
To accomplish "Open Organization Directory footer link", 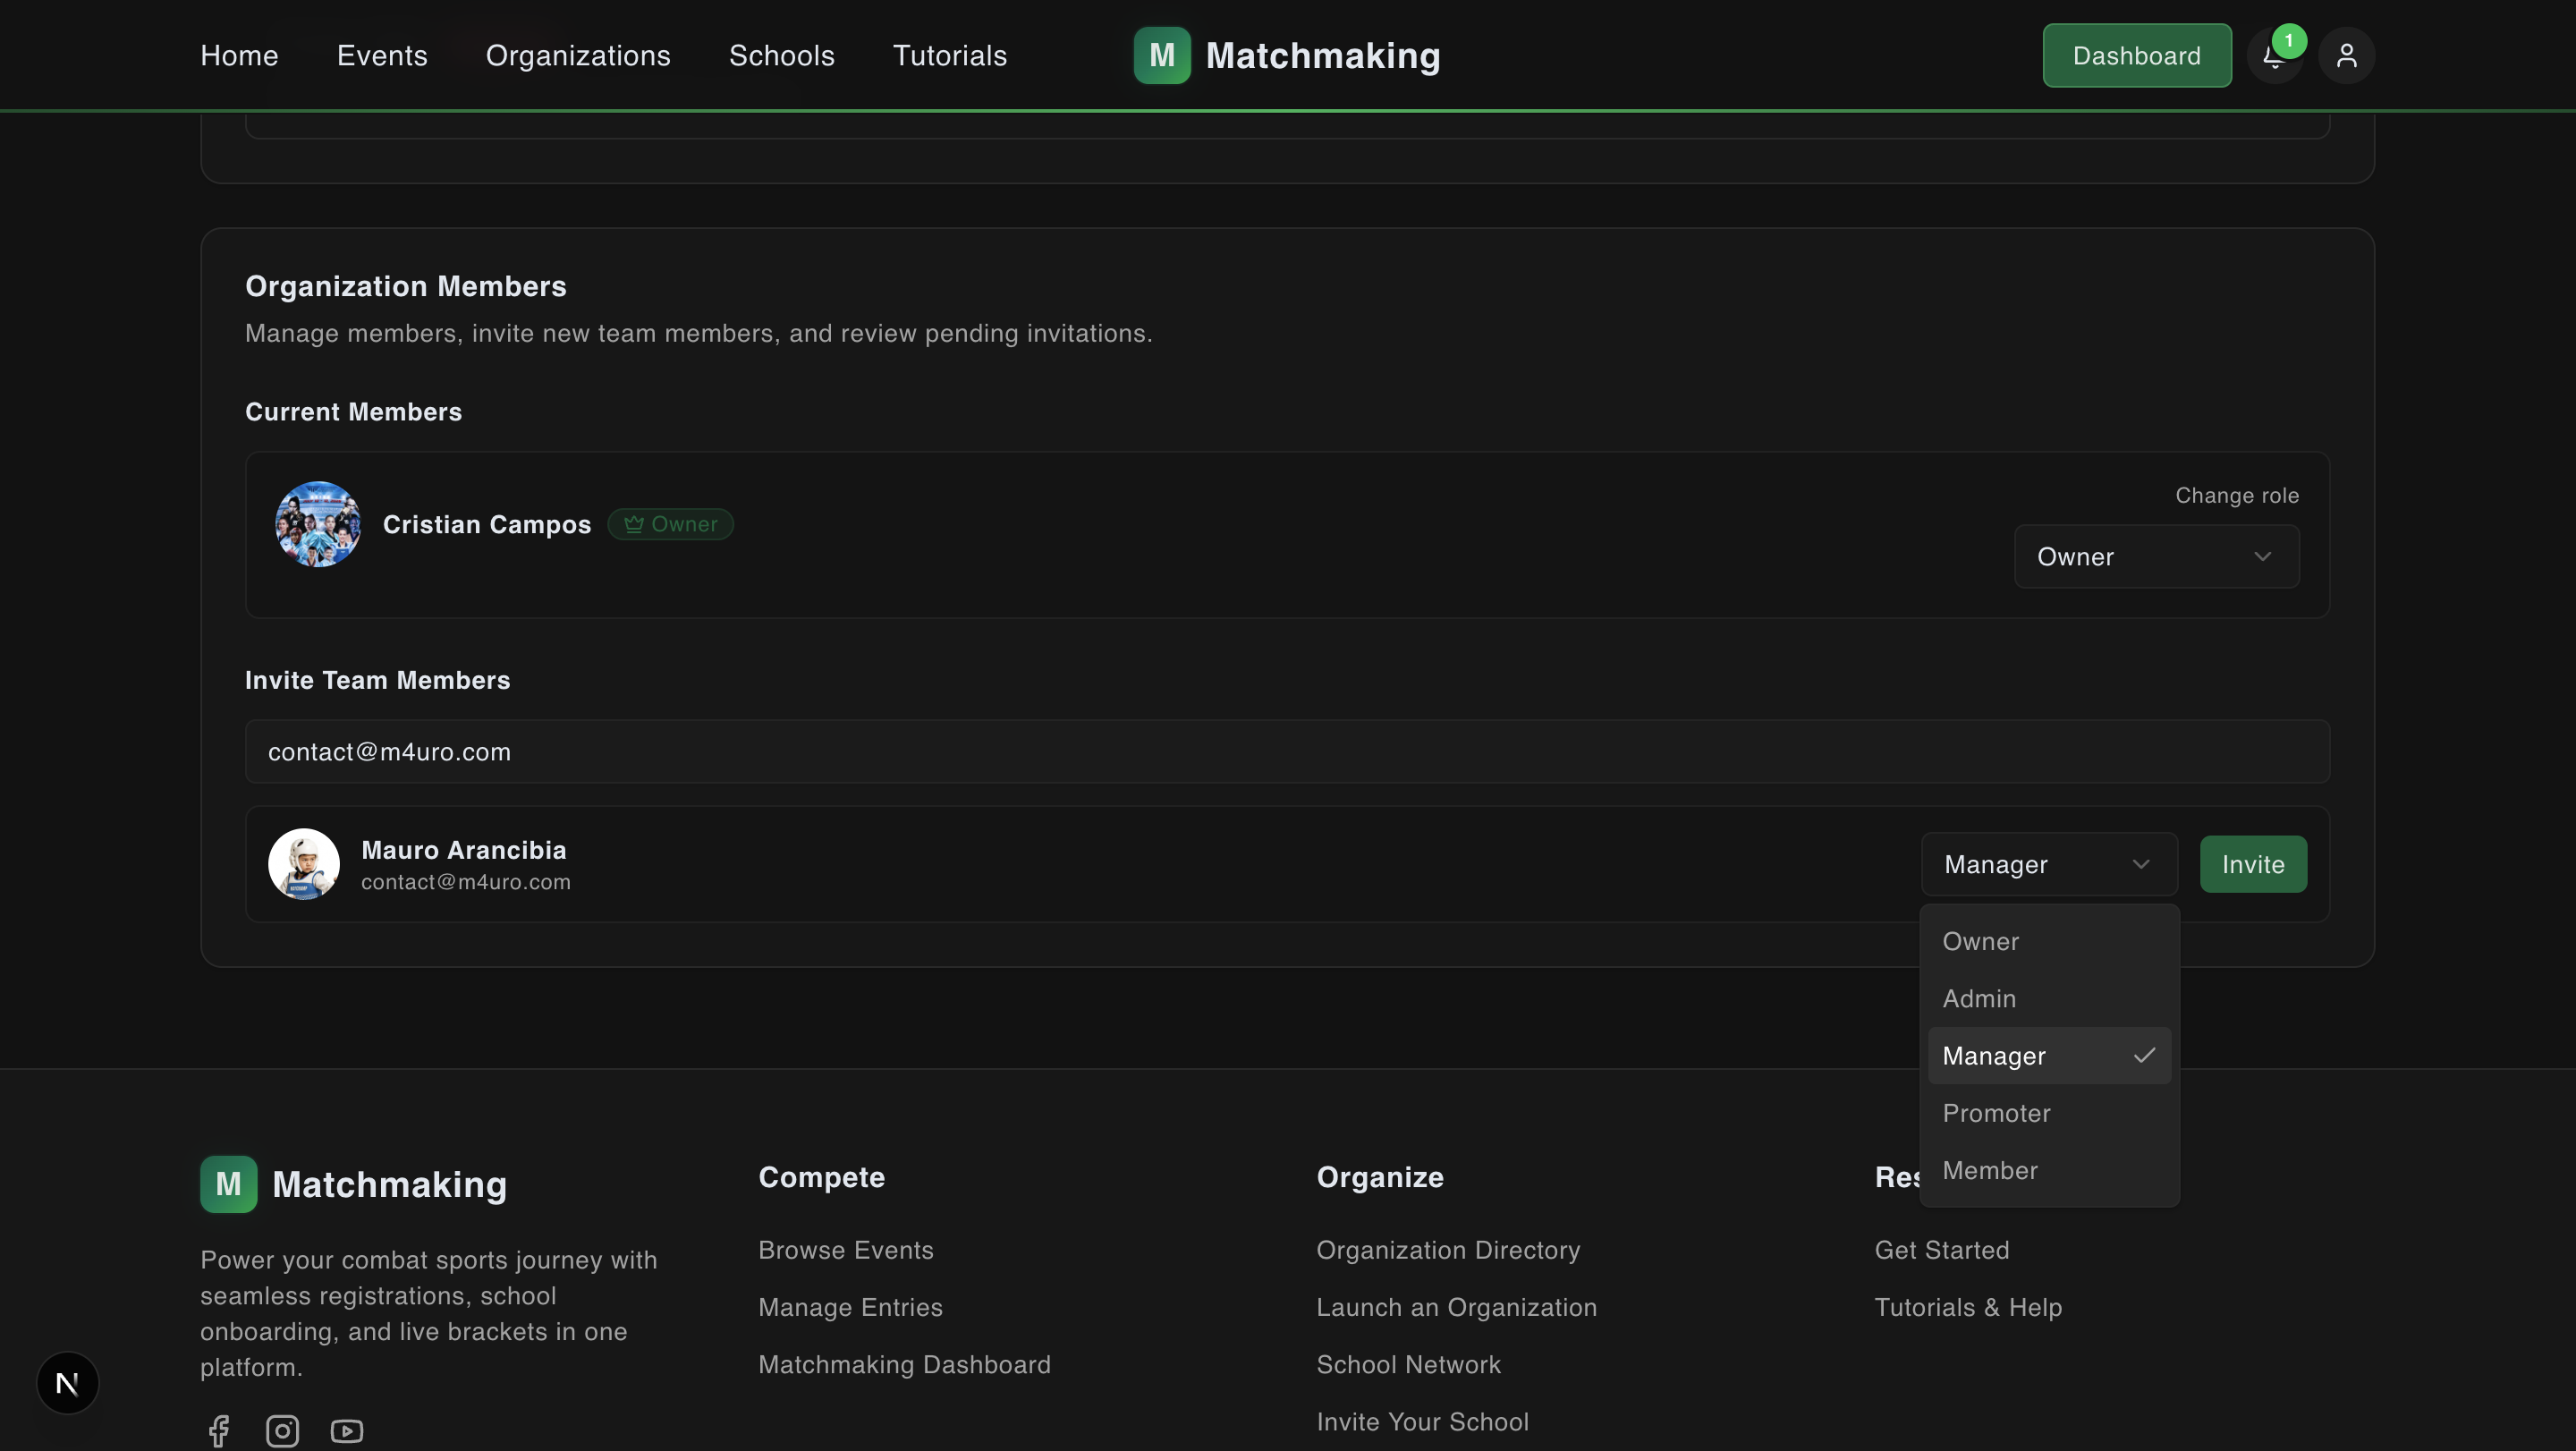I will pyautogui.click(x=1448, y=1250).
